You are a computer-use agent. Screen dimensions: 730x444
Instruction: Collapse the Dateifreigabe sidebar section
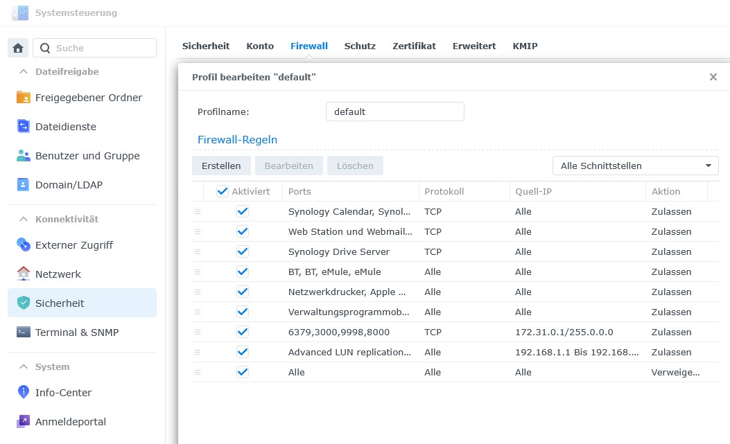pyautogui.click(x=24, y=71)
